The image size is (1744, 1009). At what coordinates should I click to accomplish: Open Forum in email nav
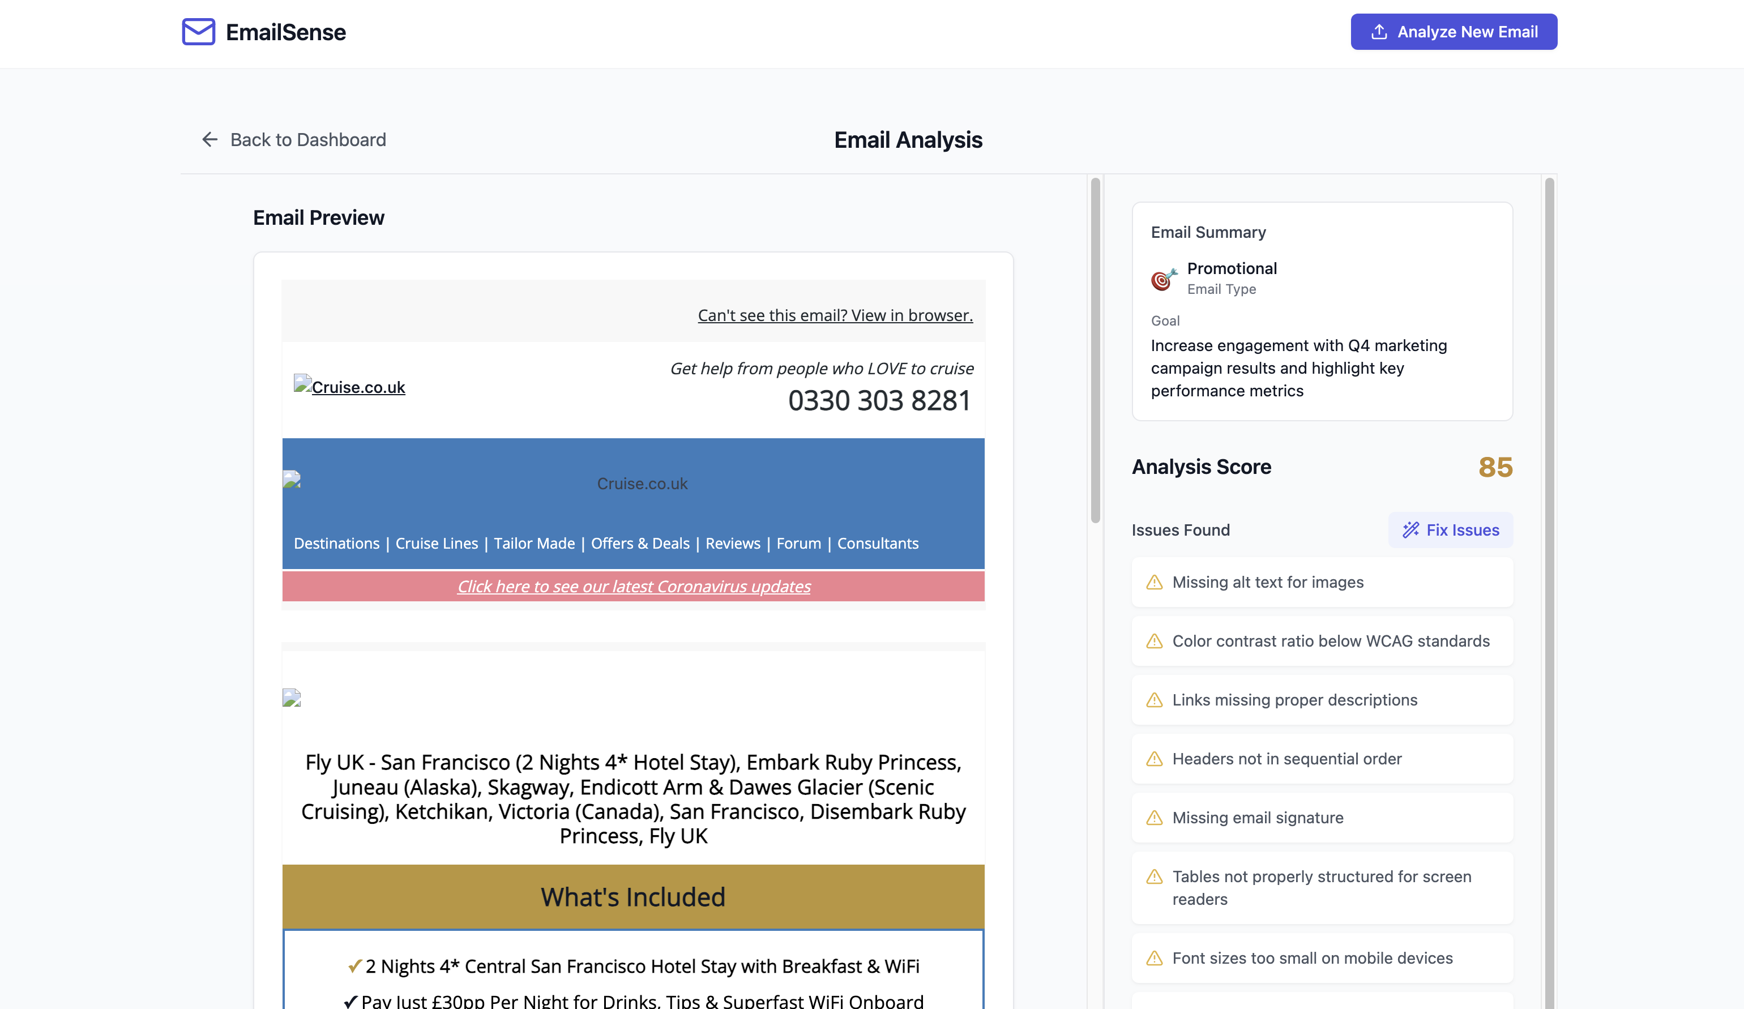pos(798,543)
